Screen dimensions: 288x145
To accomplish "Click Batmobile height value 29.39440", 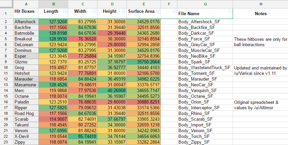I will point(112,33).
